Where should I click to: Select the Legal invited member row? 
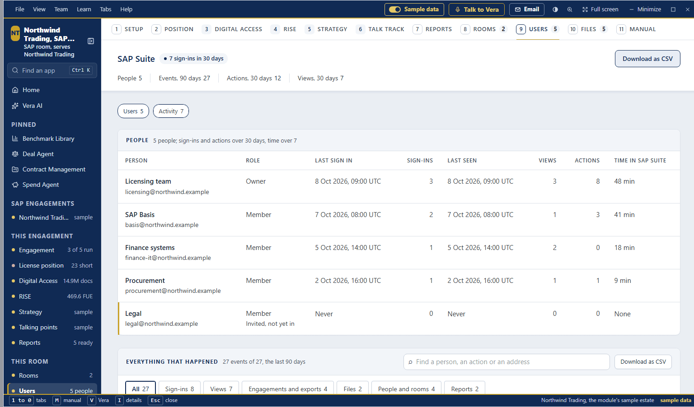[399, 319]
